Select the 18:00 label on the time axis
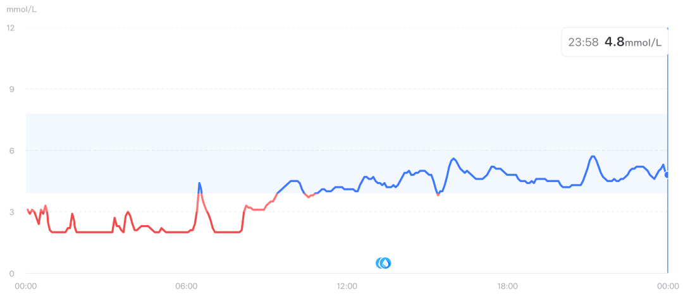Image resolution: width=683 pixels, height=301 pixels. [507, 286]
